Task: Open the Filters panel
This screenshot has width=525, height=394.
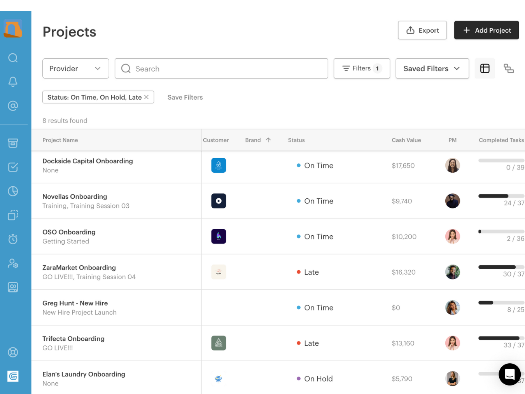Action: coord(361,68)
